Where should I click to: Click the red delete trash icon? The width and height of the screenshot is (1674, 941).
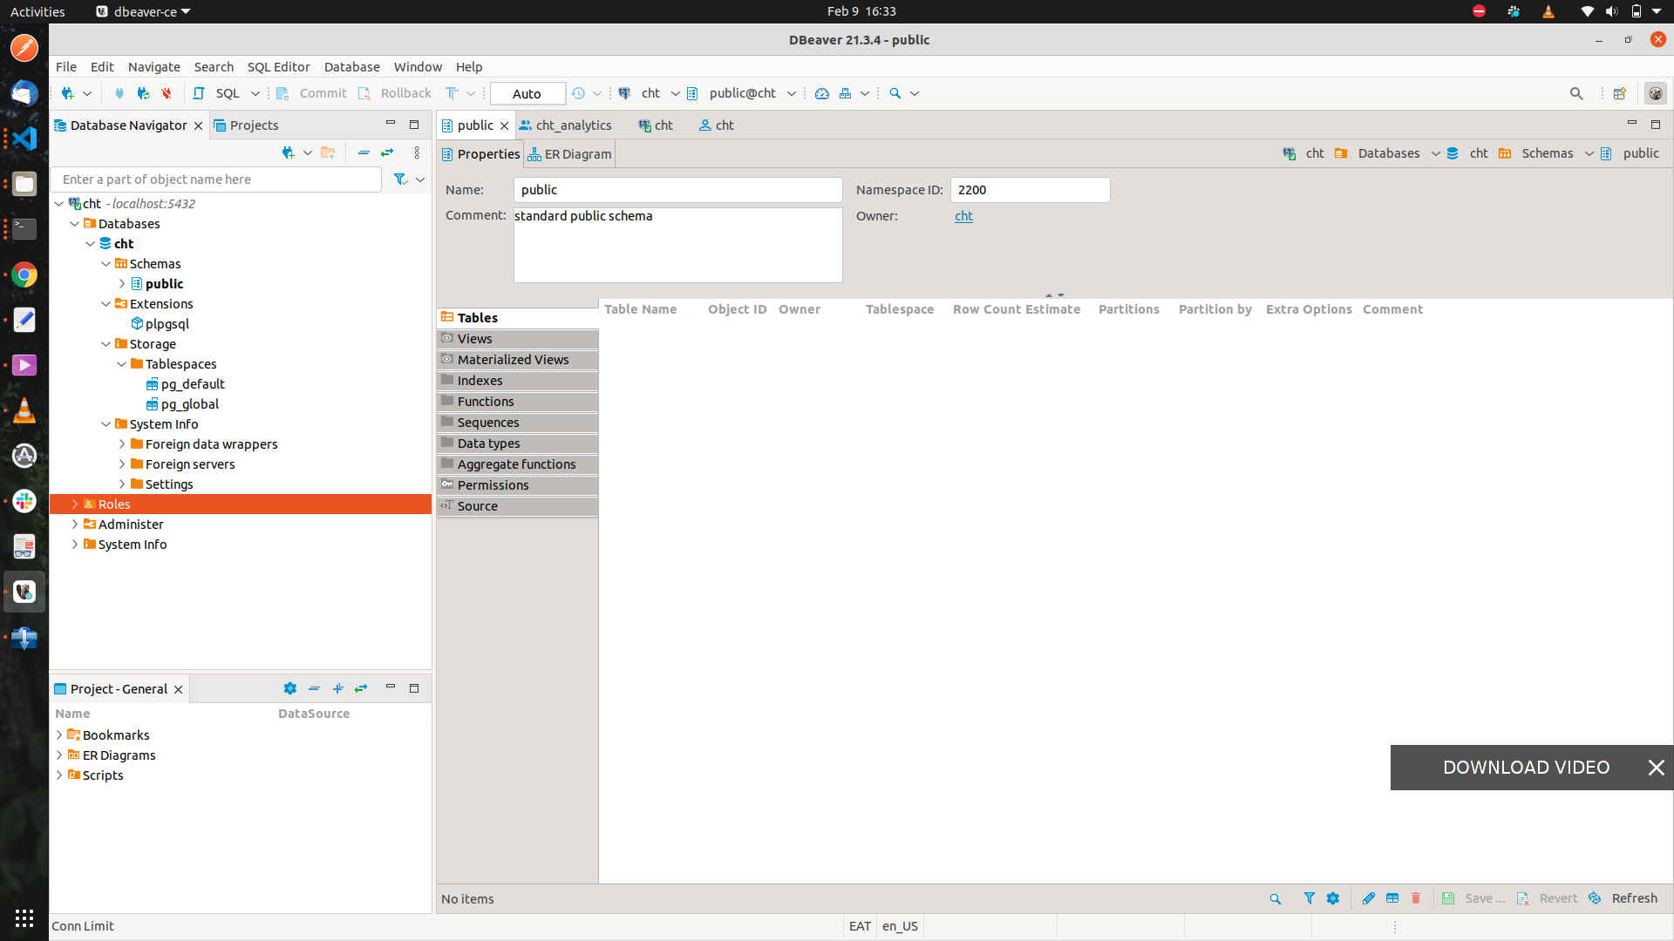pyautogui.click(x=1416, y=898)
